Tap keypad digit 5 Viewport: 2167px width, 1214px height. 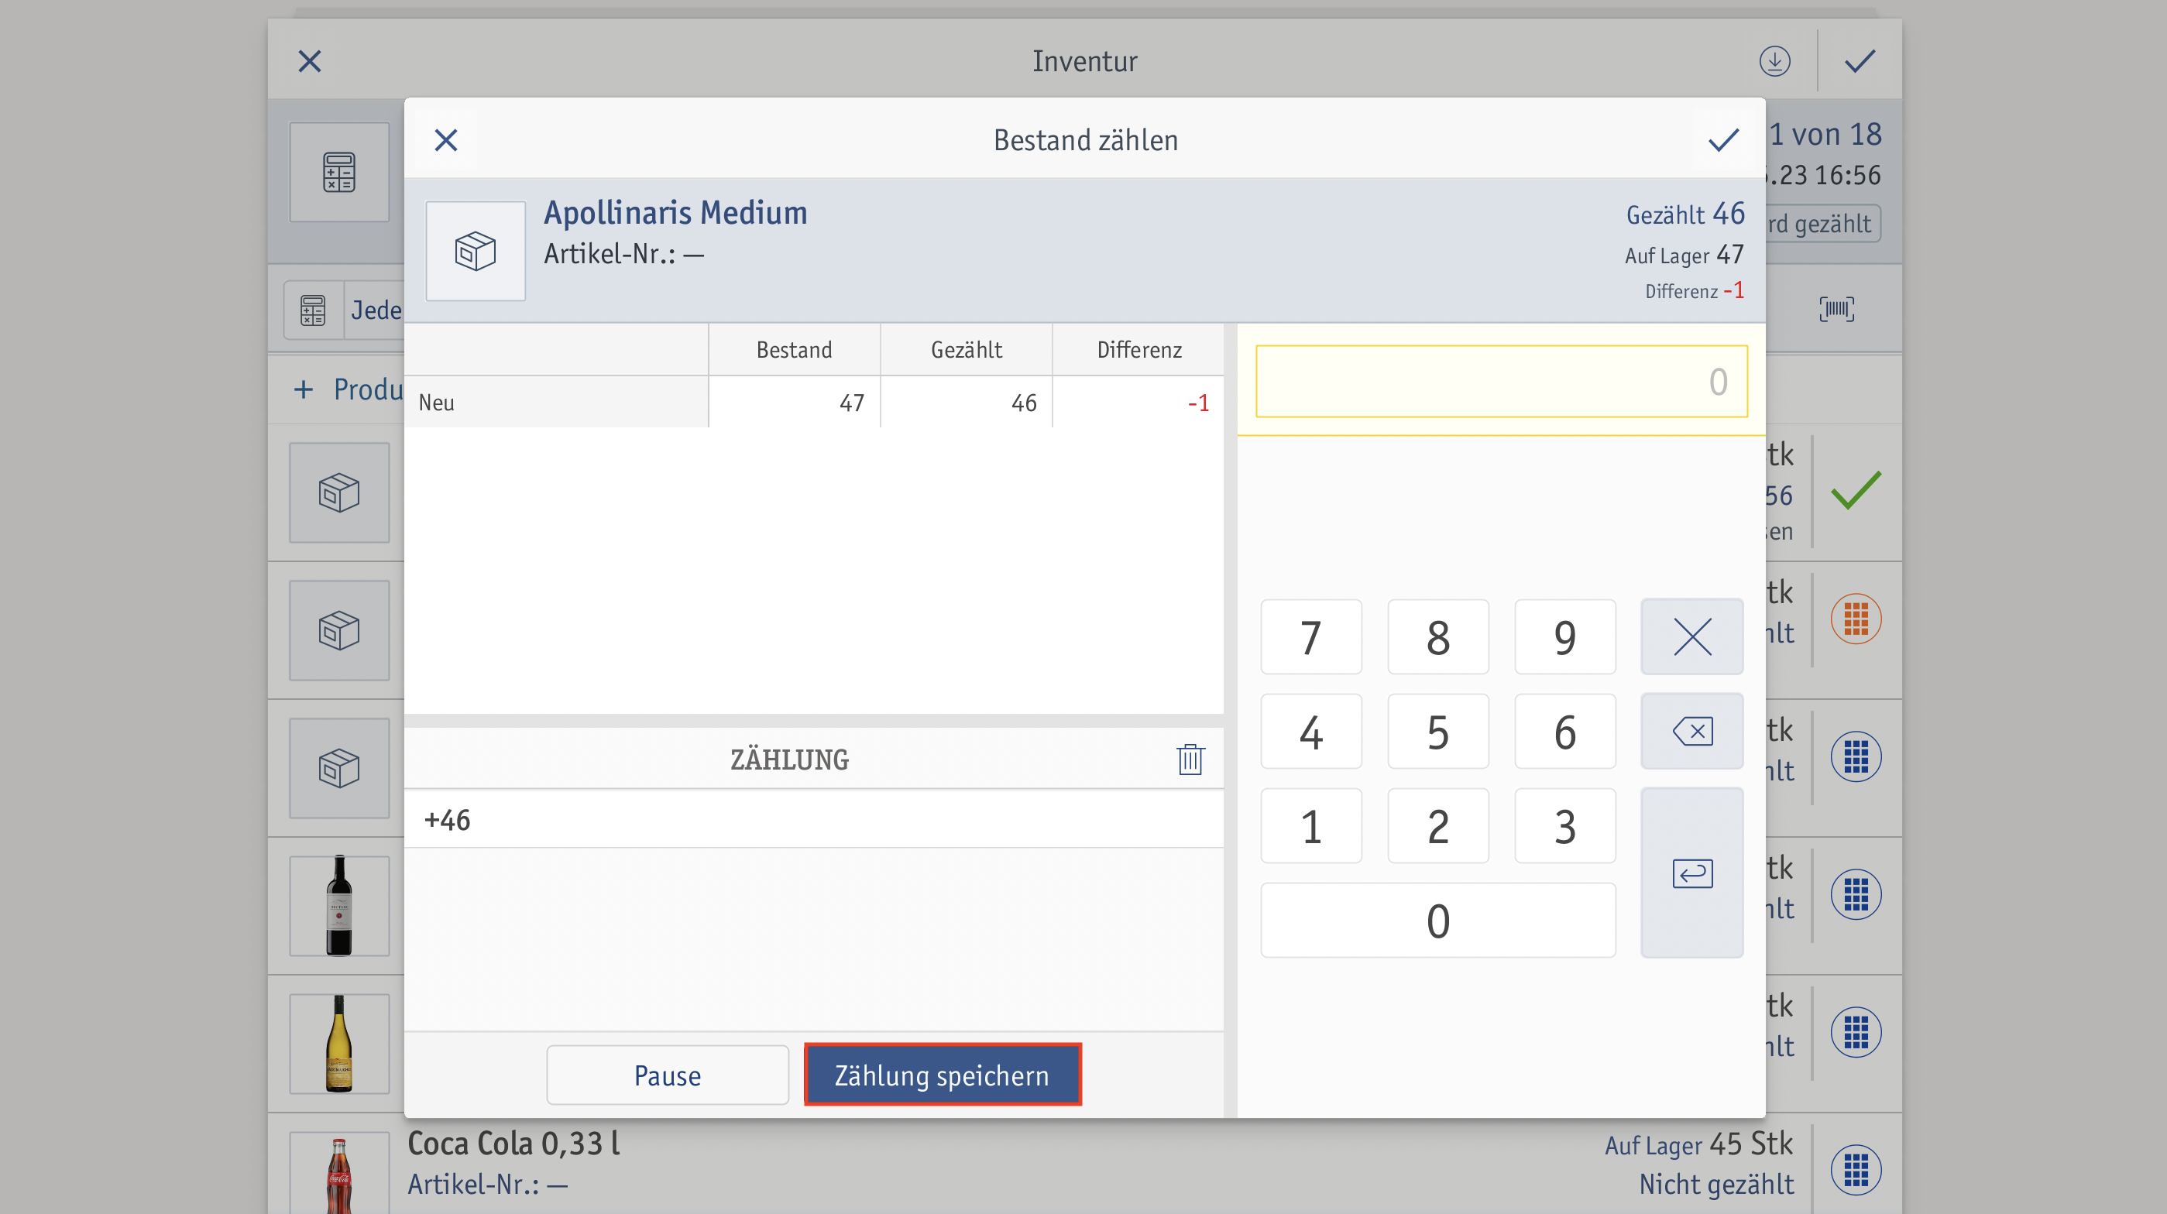[x=1437, y=732]
